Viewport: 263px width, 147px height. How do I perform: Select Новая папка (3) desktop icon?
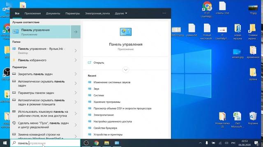(222, 120)
